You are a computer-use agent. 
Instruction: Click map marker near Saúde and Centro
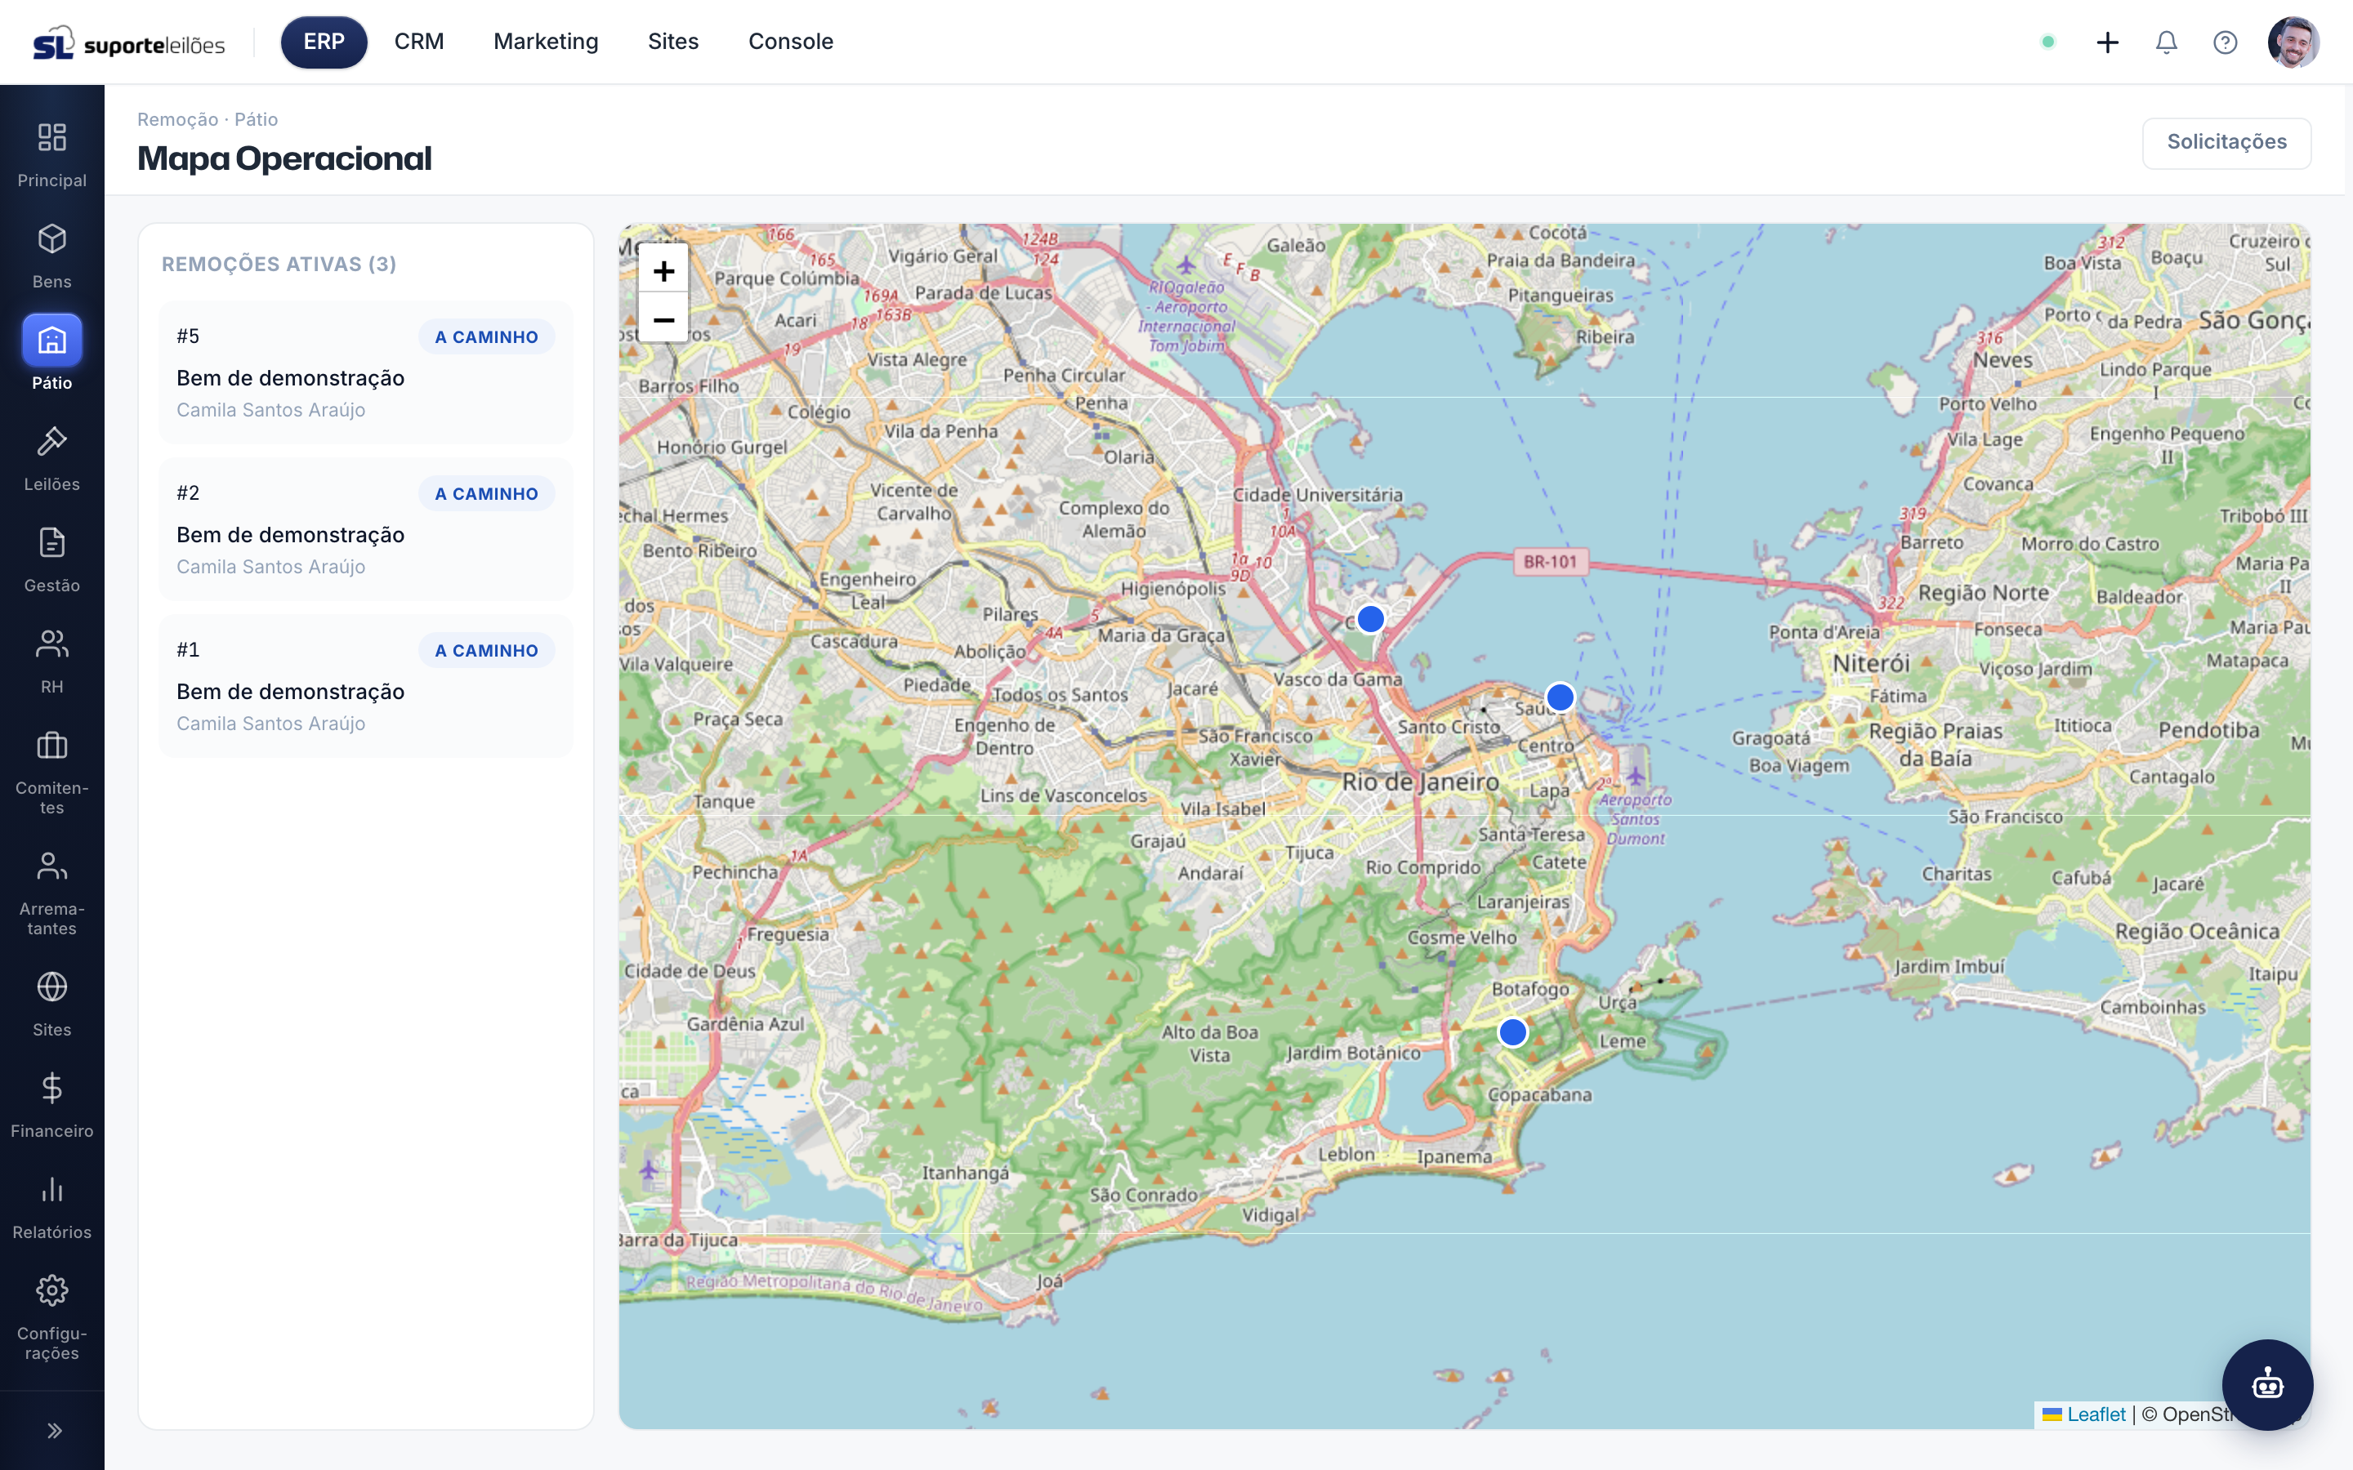click(1560, 697)
